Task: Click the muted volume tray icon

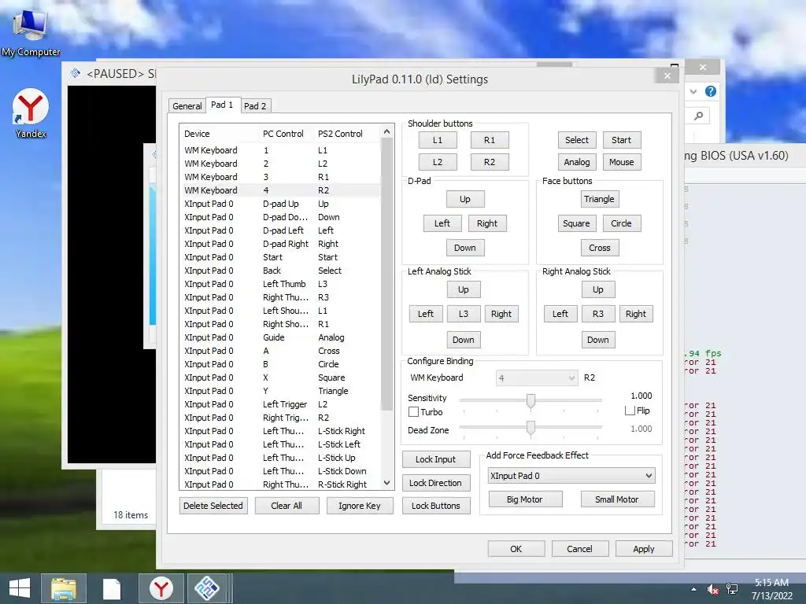Action: click(713, 589)
